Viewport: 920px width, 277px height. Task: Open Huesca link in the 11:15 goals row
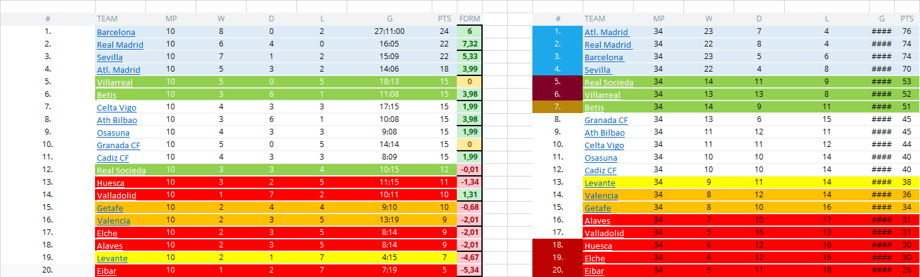pos(110,183)
